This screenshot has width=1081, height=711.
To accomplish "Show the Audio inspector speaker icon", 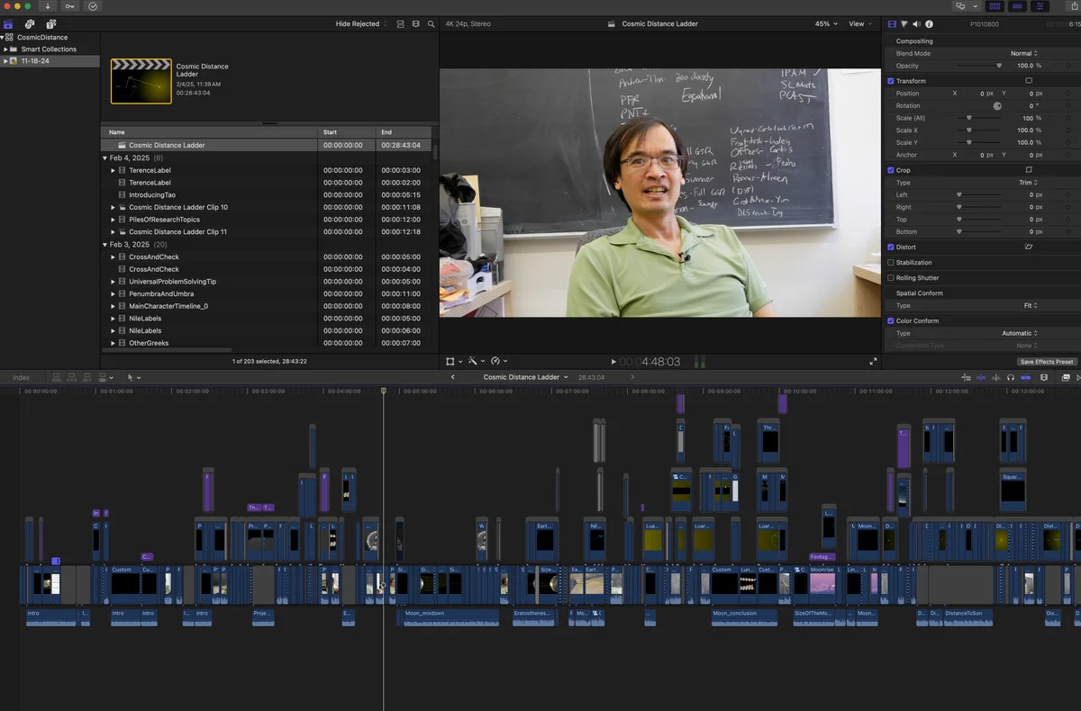I will pyautogui.click(x=916, y=24).
